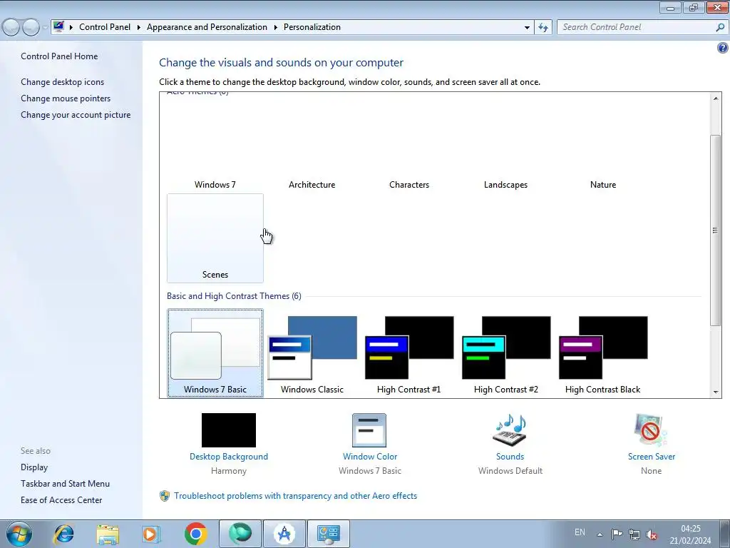Open the blue compass app on taskbar
This screenshot has height=548, width=730.
[284, 534]
